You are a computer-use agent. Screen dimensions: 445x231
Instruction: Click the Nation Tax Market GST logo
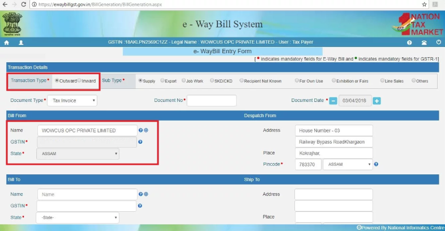tap(417, 24)
